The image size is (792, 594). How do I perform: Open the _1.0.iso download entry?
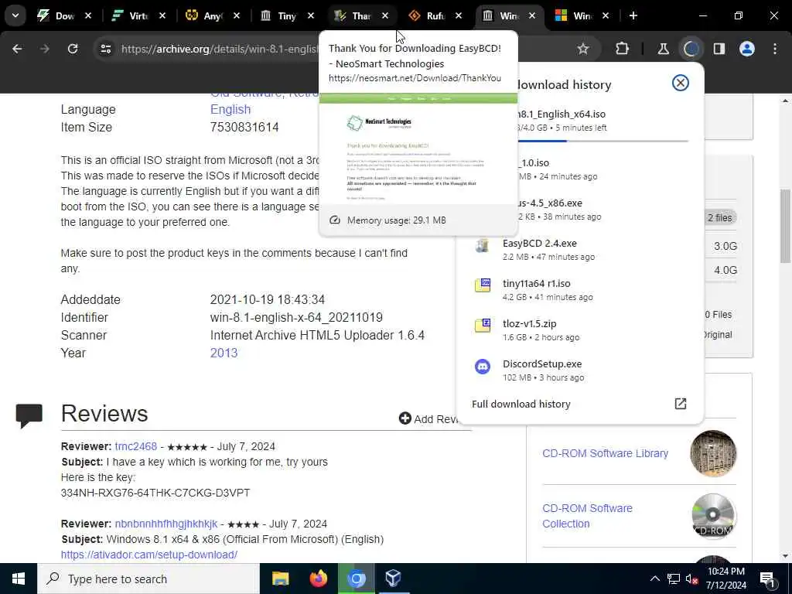click(x=579, y=169)
